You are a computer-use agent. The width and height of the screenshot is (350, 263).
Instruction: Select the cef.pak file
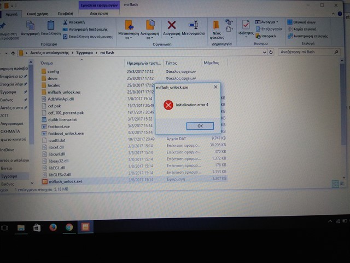54,106
